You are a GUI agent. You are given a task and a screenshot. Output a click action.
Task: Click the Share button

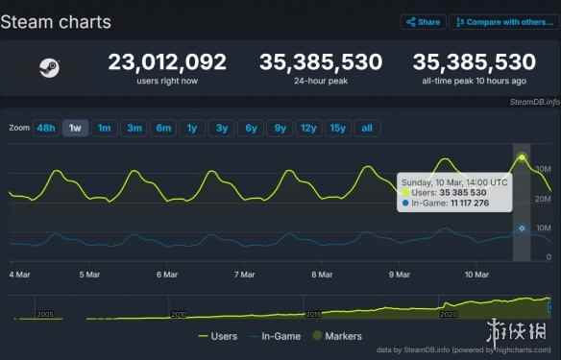[424, 22]
